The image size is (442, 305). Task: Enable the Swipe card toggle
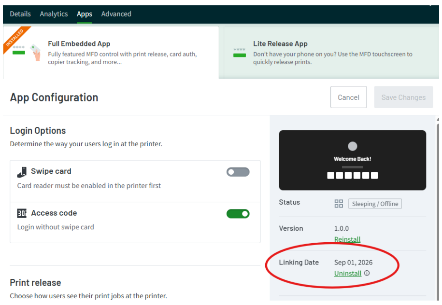238,172
